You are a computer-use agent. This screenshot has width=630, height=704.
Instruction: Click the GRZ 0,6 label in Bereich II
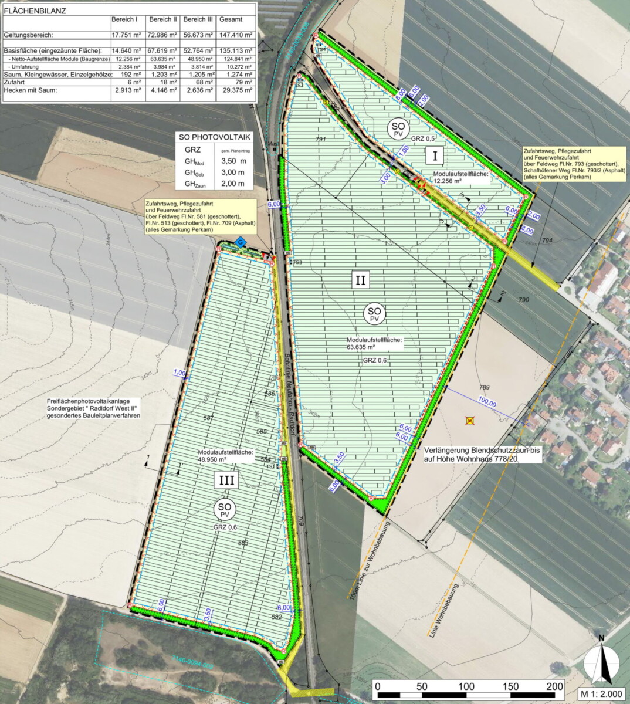click(x=374, y=360)
